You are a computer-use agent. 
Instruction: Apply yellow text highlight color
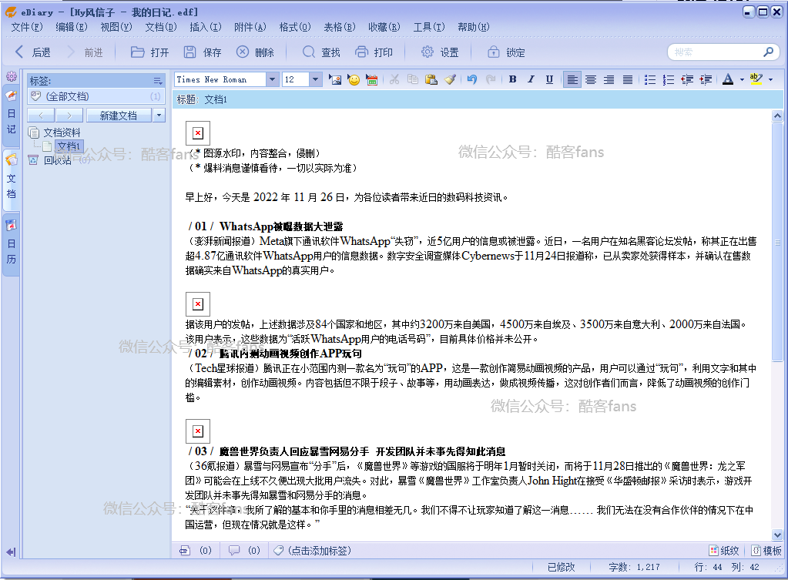click(x=756, y=79)
